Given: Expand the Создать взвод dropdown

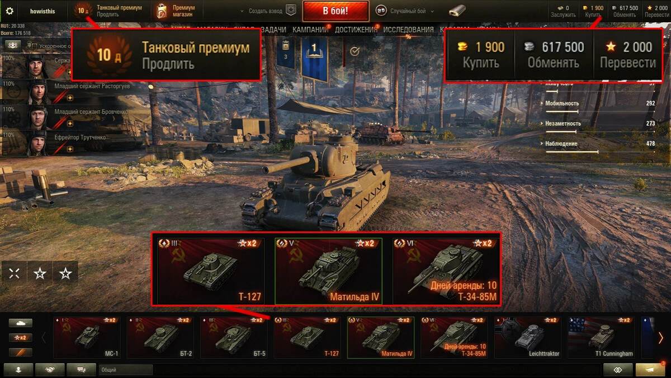Looking at the screenshot, I should (242, 11).
